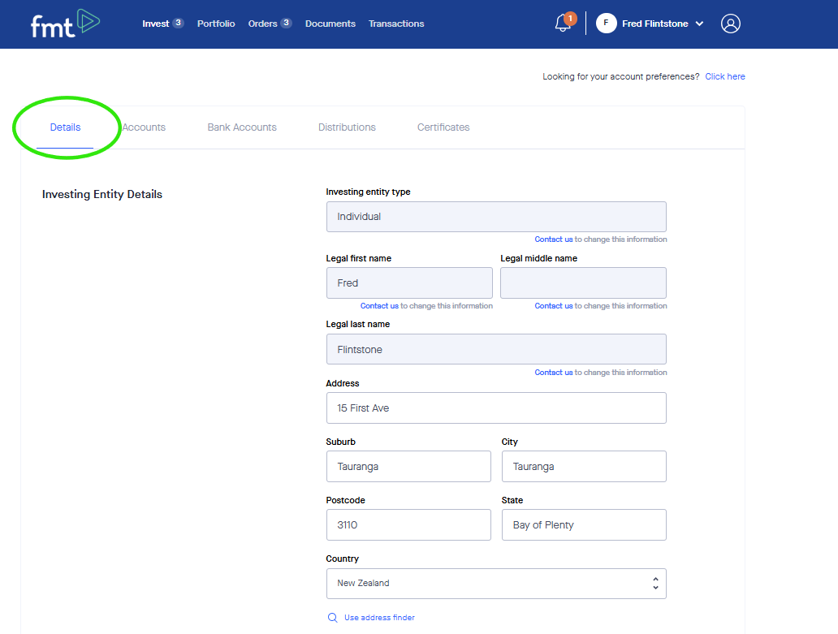Click the fmt logo icon
Screen dimensions: 838x634
(x=65, y=24)
